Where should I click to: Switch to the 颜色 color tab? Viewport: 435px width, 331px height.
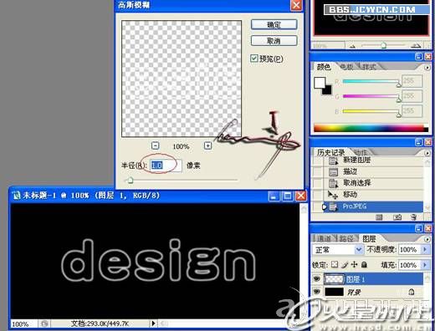[324, 67]
